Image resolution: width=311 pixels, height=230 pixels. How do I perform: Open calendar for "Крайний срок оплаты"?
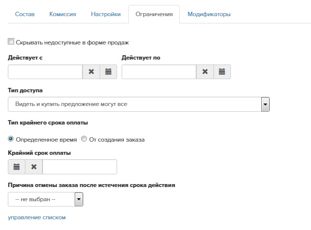(x=17, y=167)
